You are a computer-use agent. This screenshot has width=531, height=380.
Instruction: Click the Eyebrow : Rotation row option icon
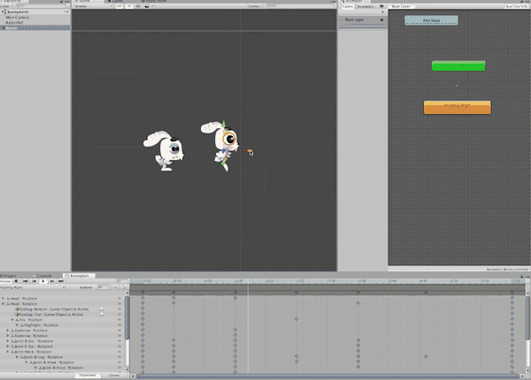point(119,336)
